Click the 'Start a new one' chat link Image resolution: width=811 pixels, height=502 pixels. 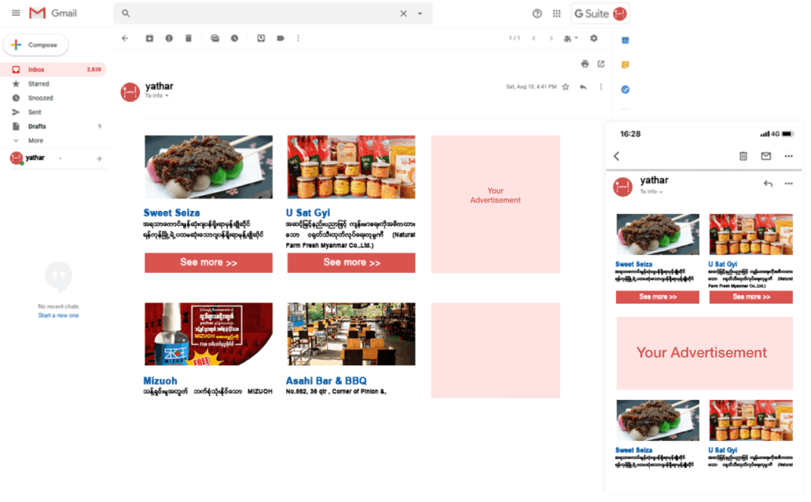(x=58, y=315)
